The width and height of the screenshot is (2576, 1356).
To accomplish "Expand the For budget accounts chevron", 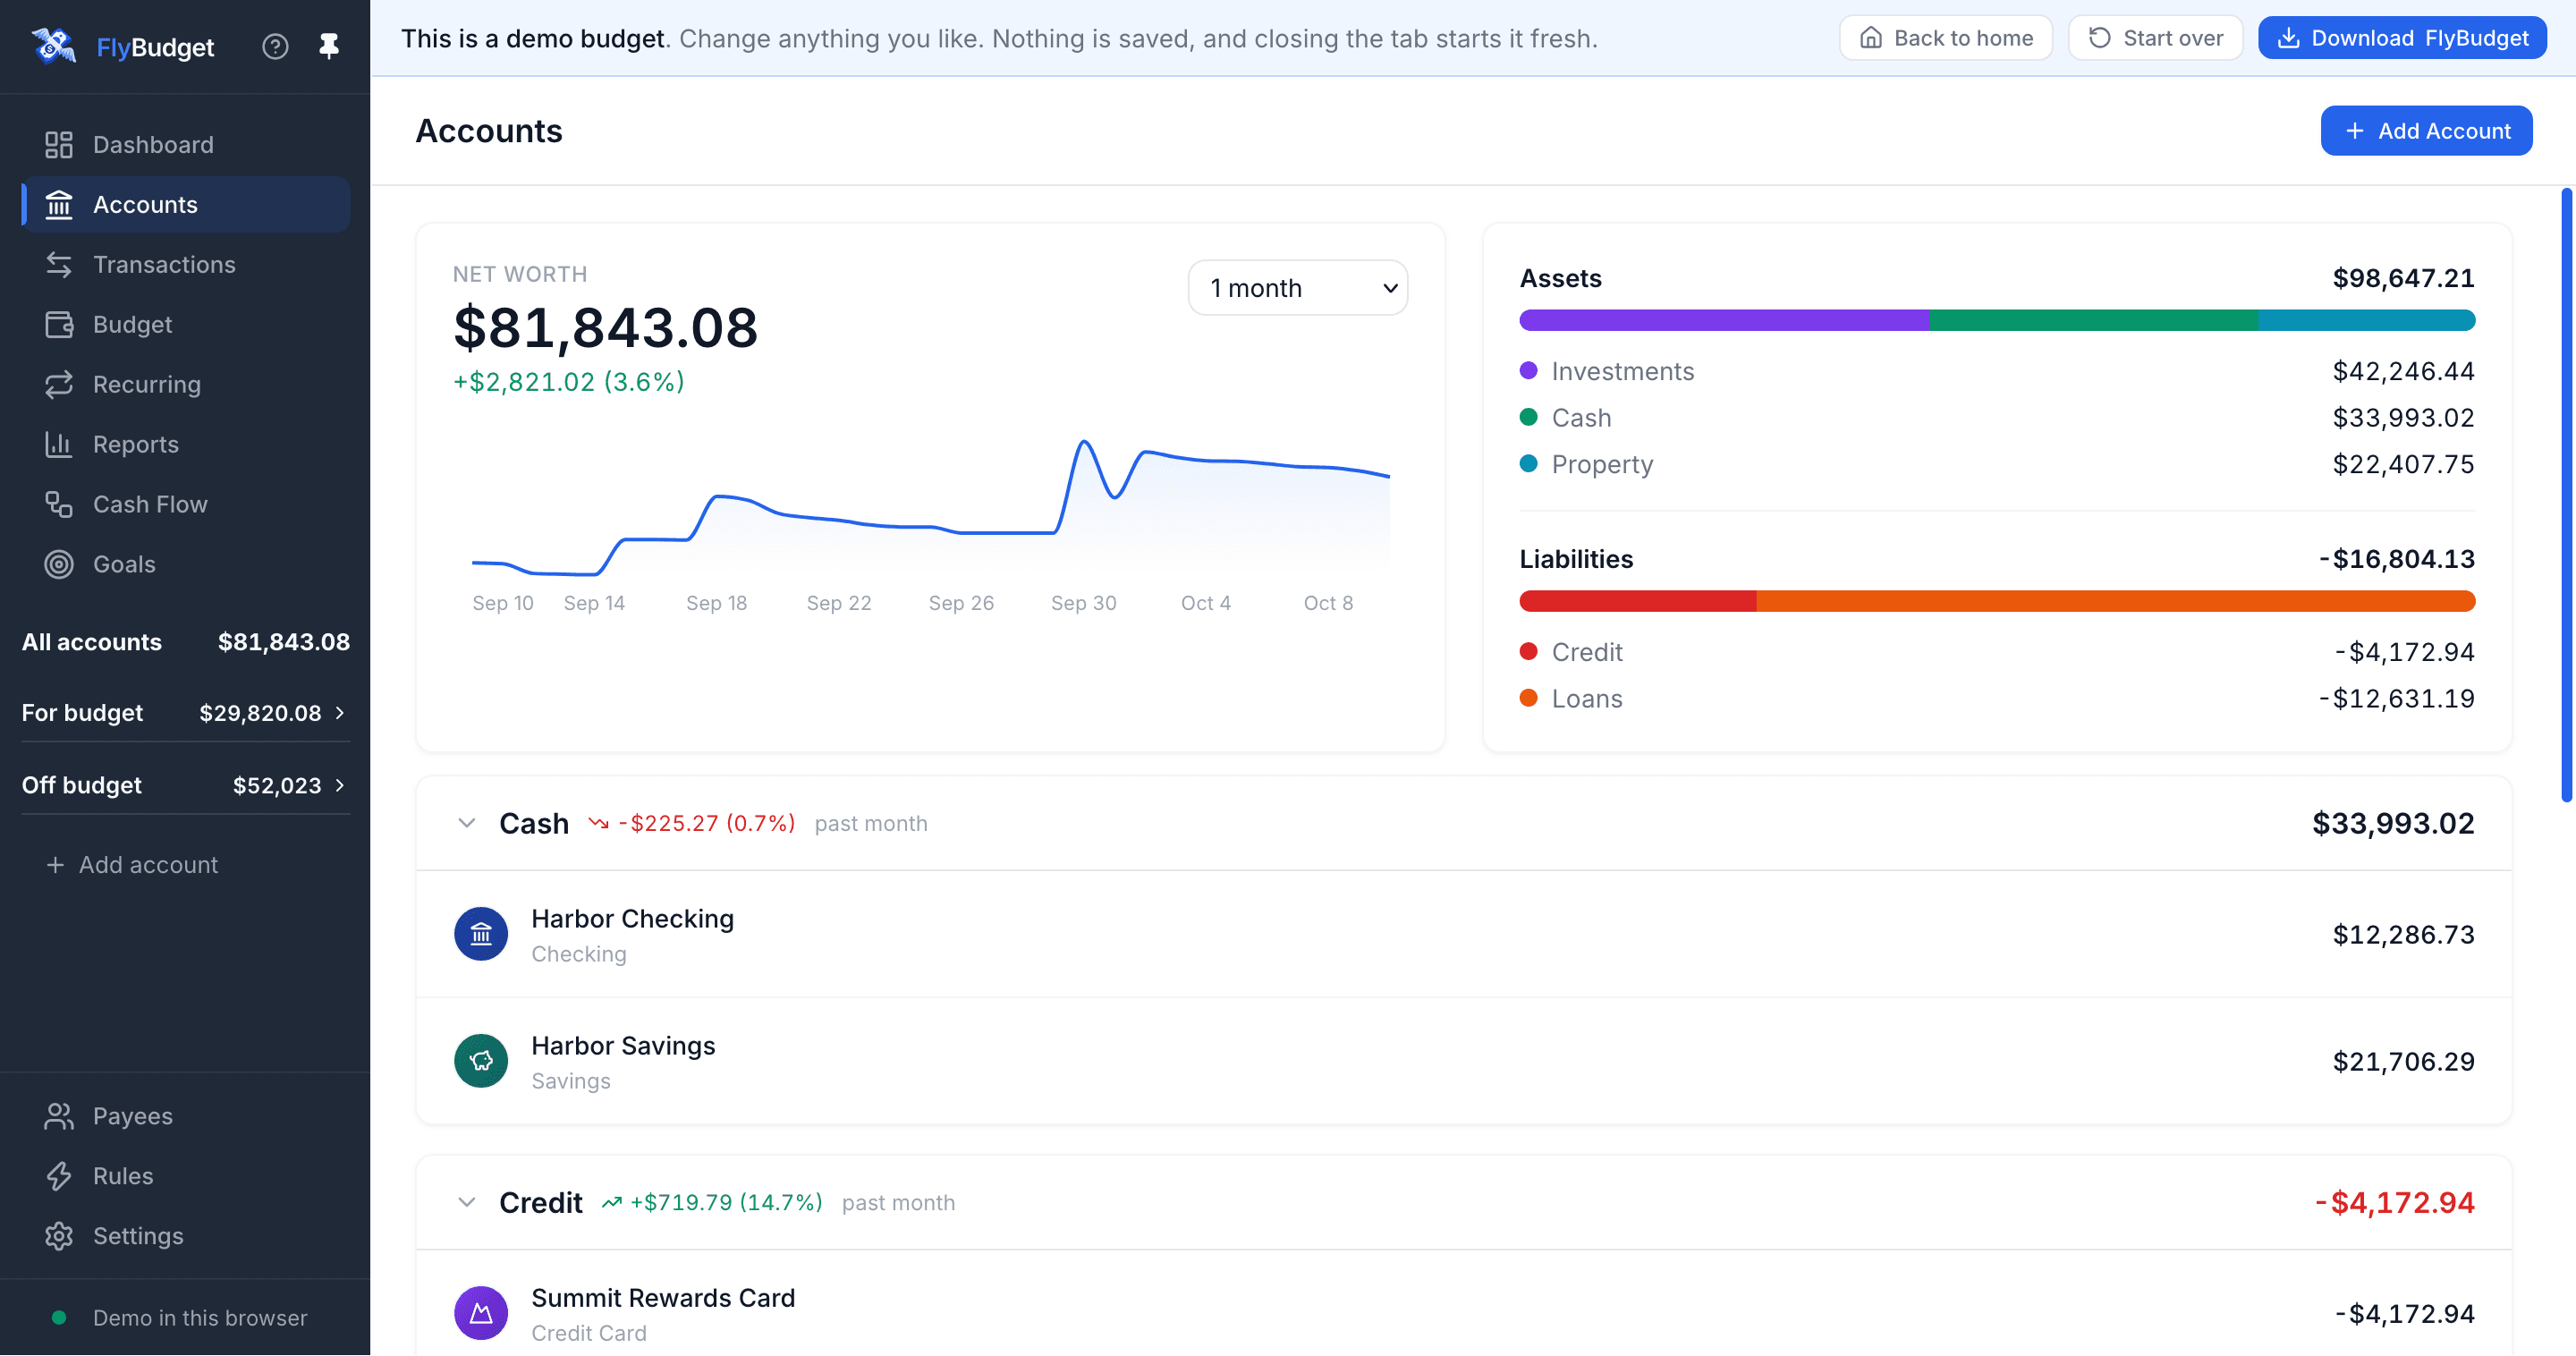I will point(340,714).
